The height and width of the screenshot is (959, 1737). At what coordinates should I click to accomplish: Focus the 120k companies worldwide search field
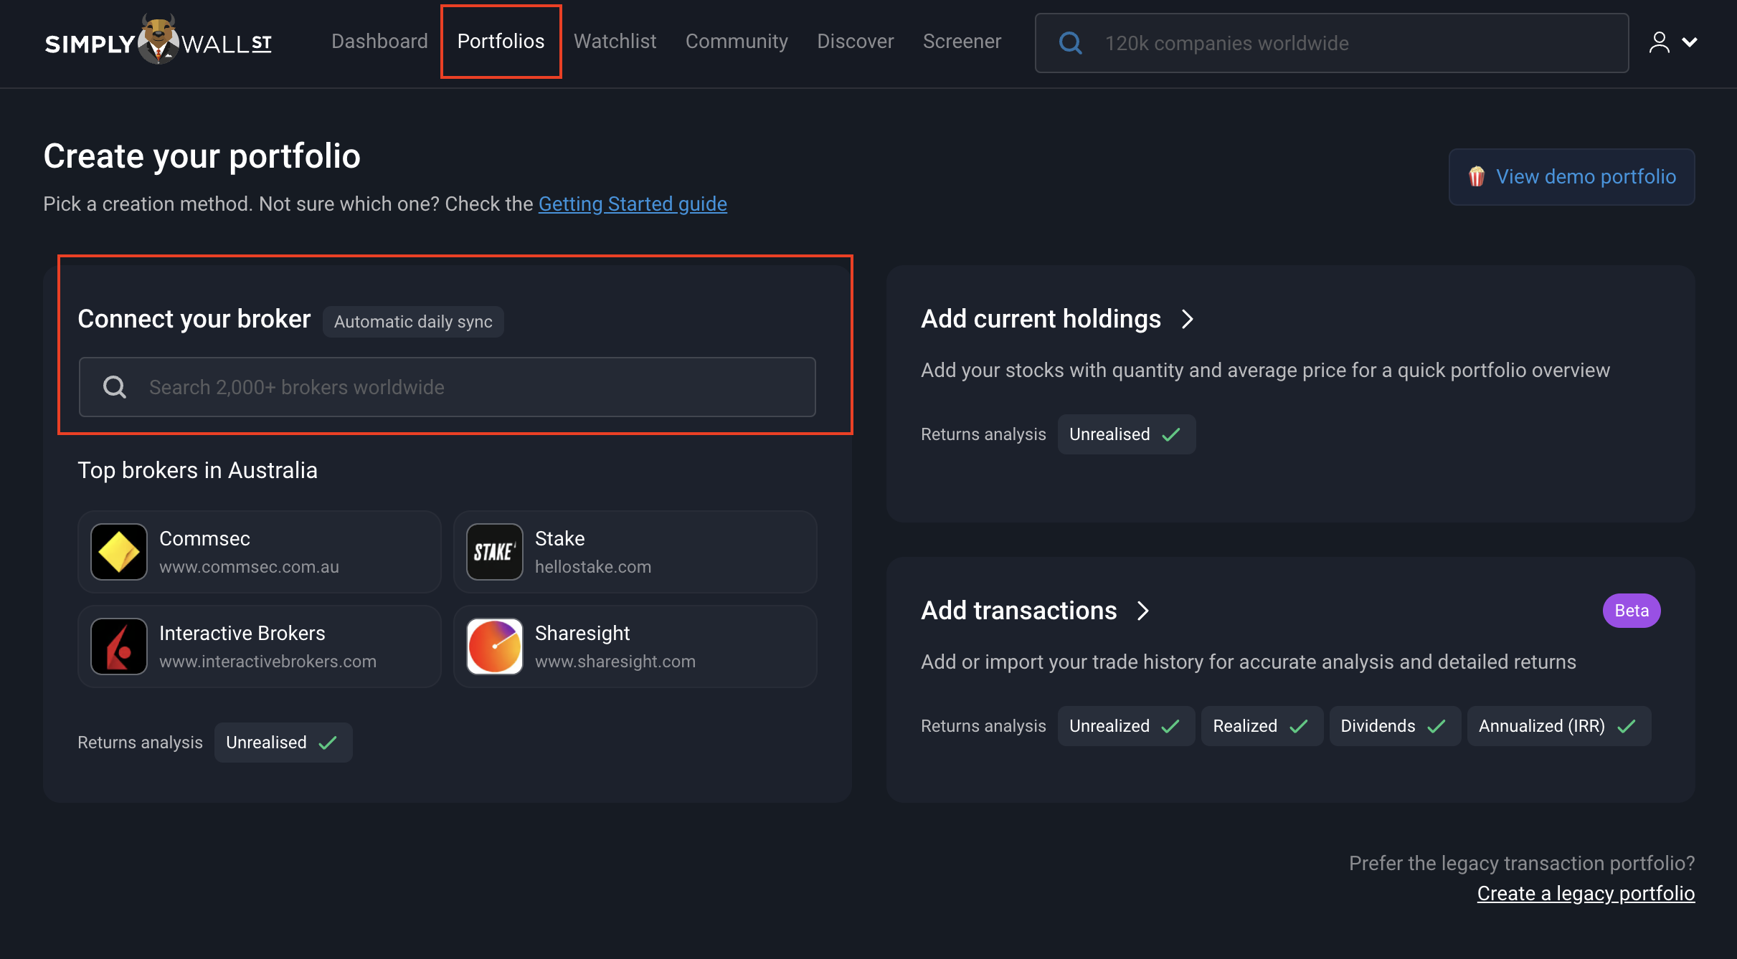pos(1332,43)
